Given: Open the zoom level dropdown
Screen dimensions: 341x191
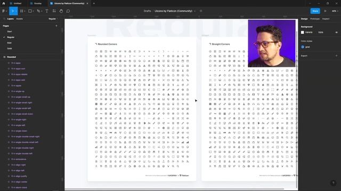Looking at the screenshot, I should click(335, 11).
